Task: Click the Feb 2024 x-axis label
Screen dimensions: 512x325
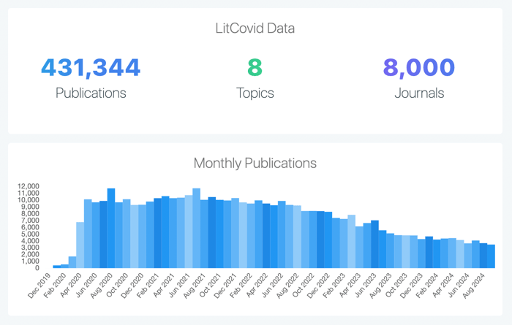Action: tap(427, 286)
